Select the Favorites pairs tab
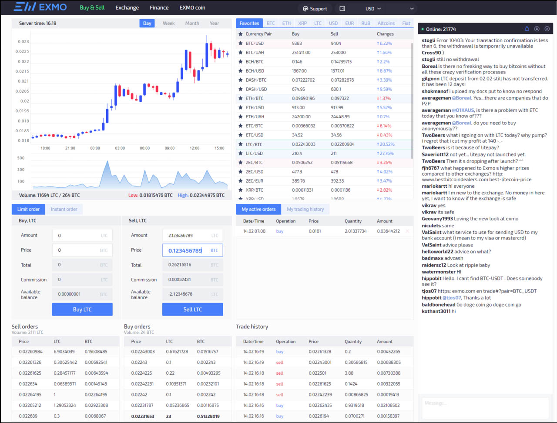 [249, 23]
